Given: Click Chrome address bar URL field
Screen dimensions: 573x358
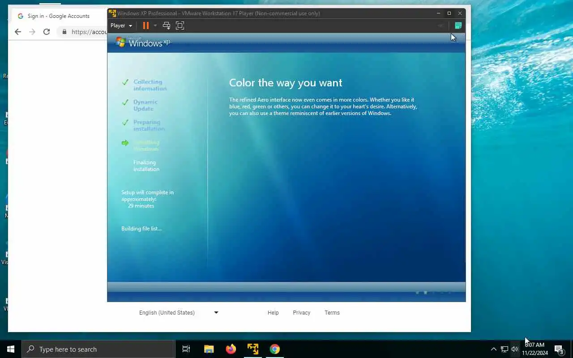Looking at the screenshot, I should click(89, 32).
